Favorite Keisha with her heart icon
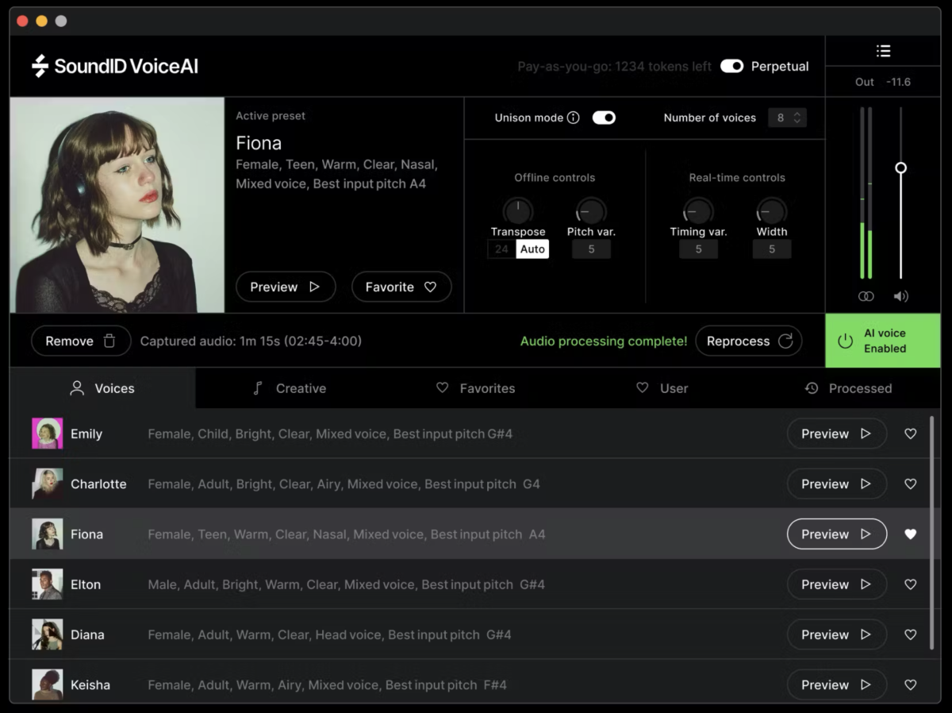The image size is (952, 713). pyautogui.click(x=911, y=684)
